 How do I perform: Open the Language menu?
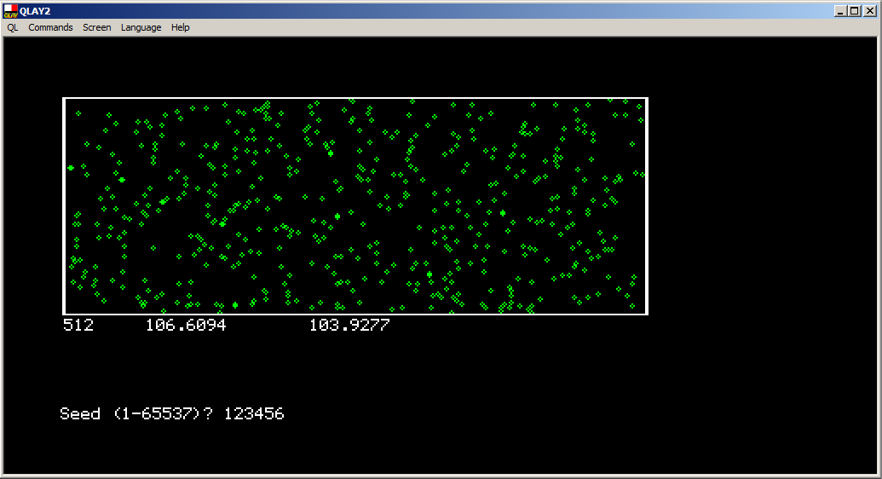[x=141, y=27]
